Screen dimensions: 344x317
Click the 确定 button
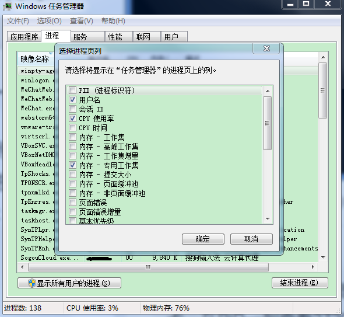203,239
